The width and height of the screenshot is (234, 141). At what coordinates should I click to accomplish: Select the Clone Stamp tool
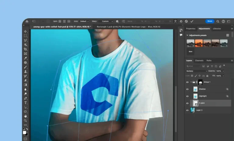click(25, 71)
